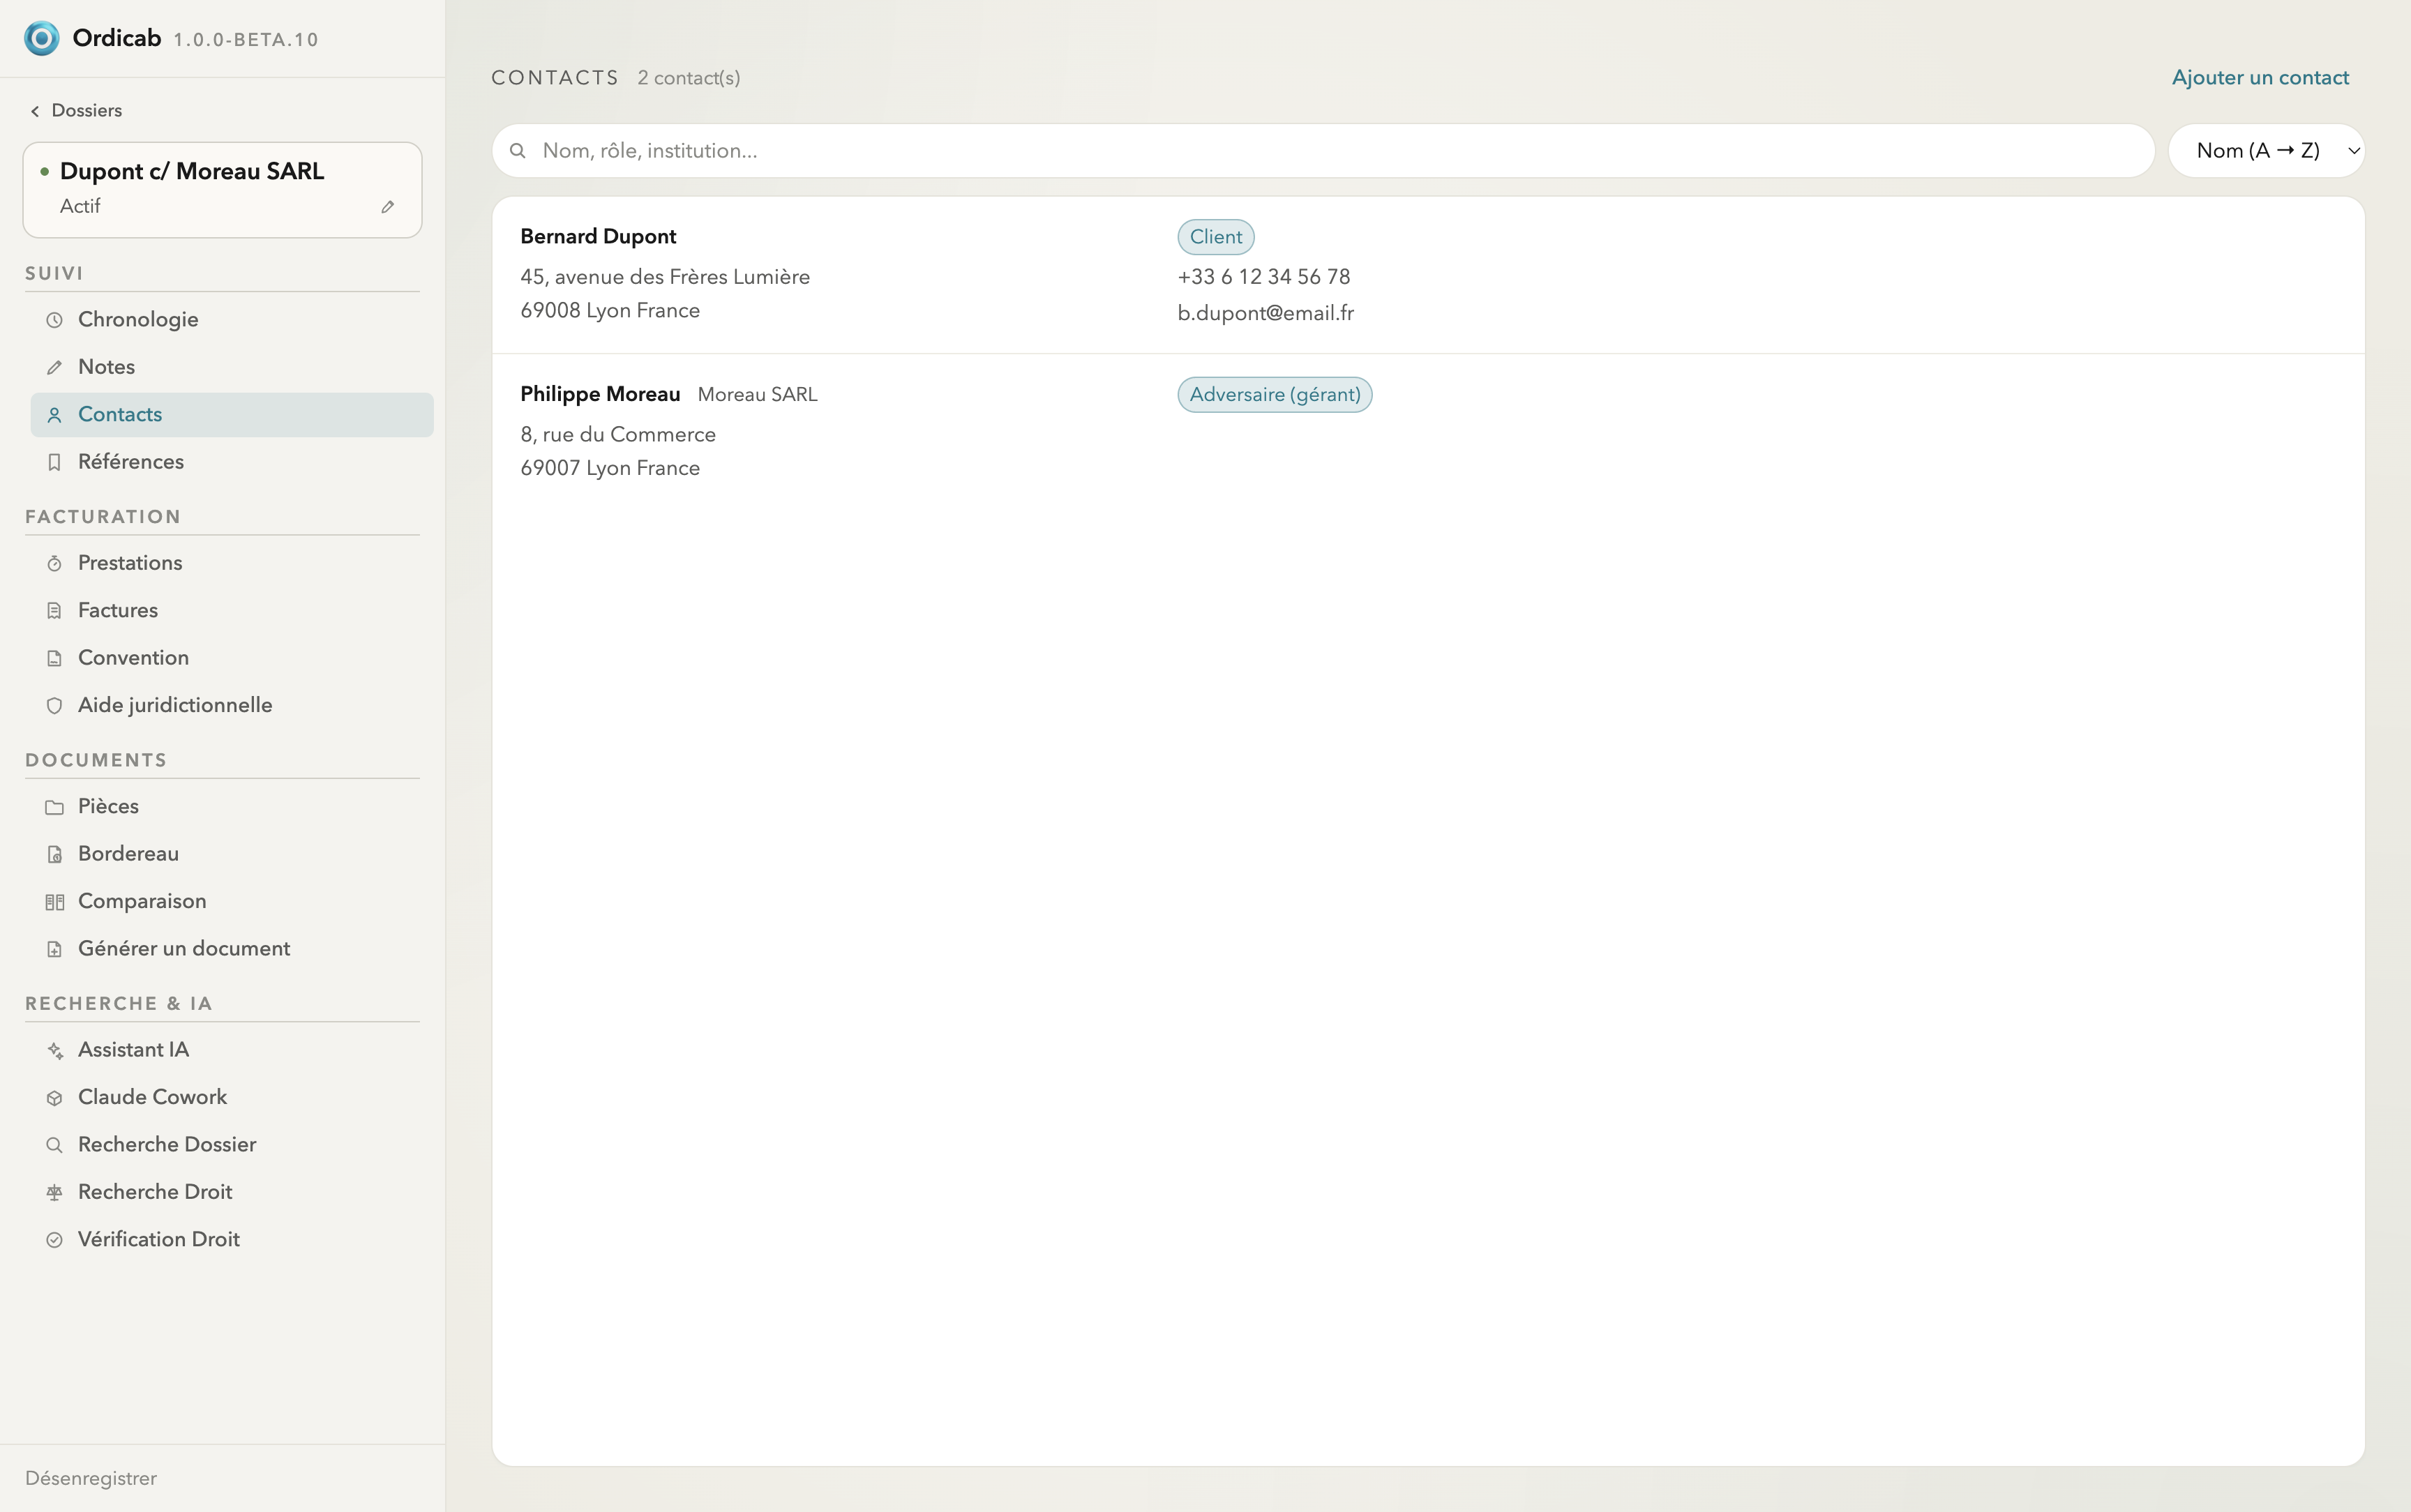
Task: Click the columns icon beside Comparaison
Action: [55, 902]
